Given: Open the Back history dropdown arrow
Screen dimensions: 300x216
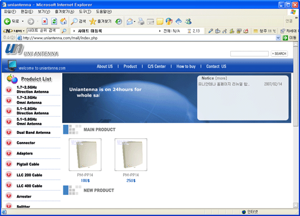Looking at the screenshot, I should [23, 21].
